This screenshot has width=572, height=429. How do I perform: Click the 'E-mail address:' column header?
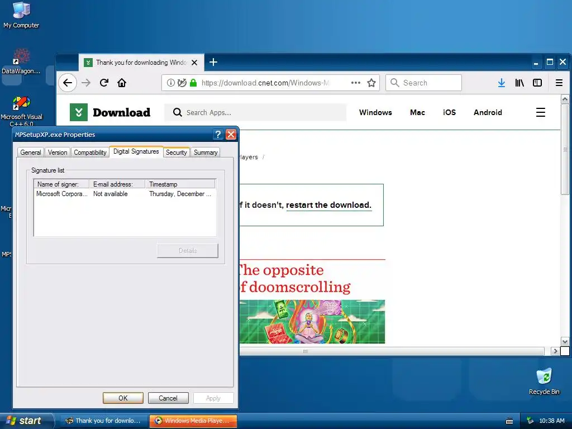tap(117, 184)
